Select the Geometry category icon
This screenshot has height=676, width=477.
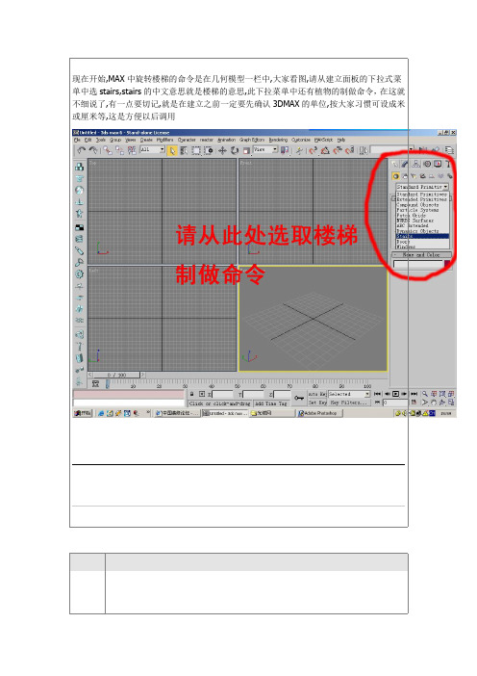click(x=395, y=176)
